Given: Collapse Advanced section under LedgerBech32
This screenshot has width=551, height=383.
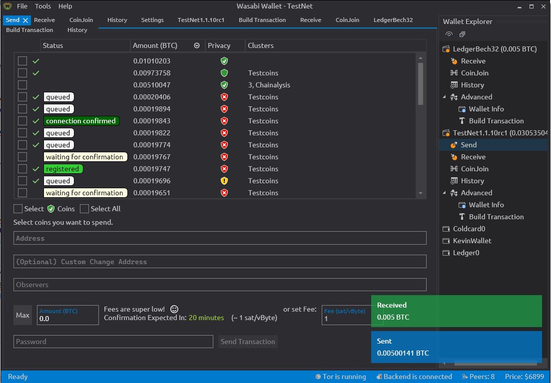Looking at the screenshot, I should (444, 97).
